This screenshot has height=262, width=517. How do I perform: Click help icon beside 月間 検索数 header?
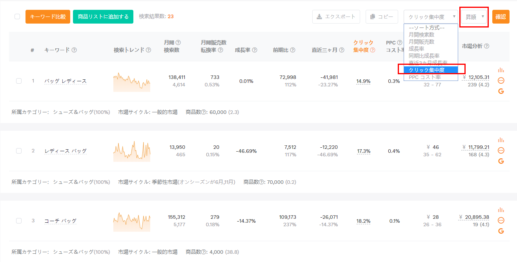point(178,42)
